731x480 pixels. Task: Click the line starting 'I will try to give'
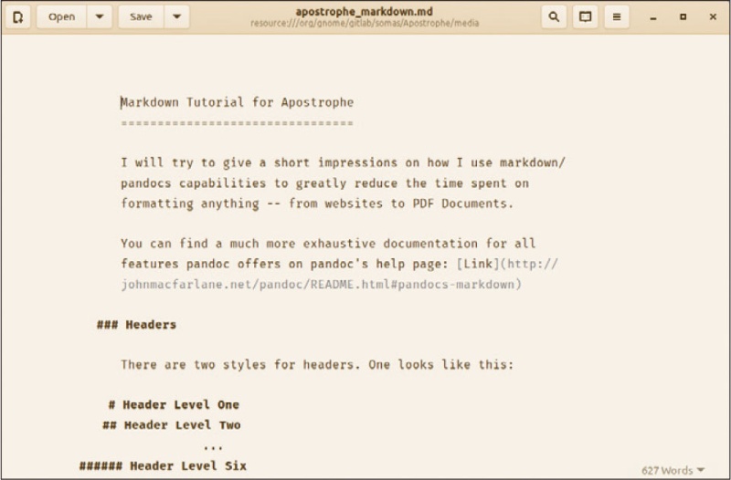343,162
